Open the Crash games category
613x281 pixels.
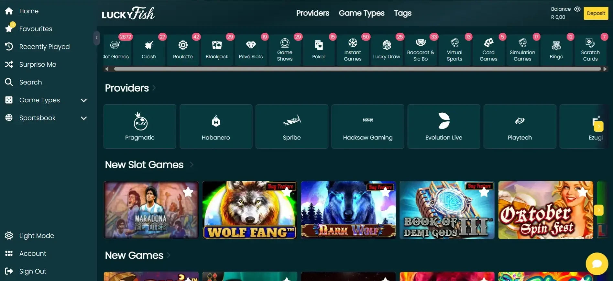coord(149,50)
